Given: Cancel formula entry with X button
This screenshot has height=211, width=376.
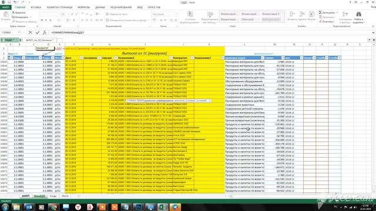Looking at the screenshot, I should [x=30, y=32].
